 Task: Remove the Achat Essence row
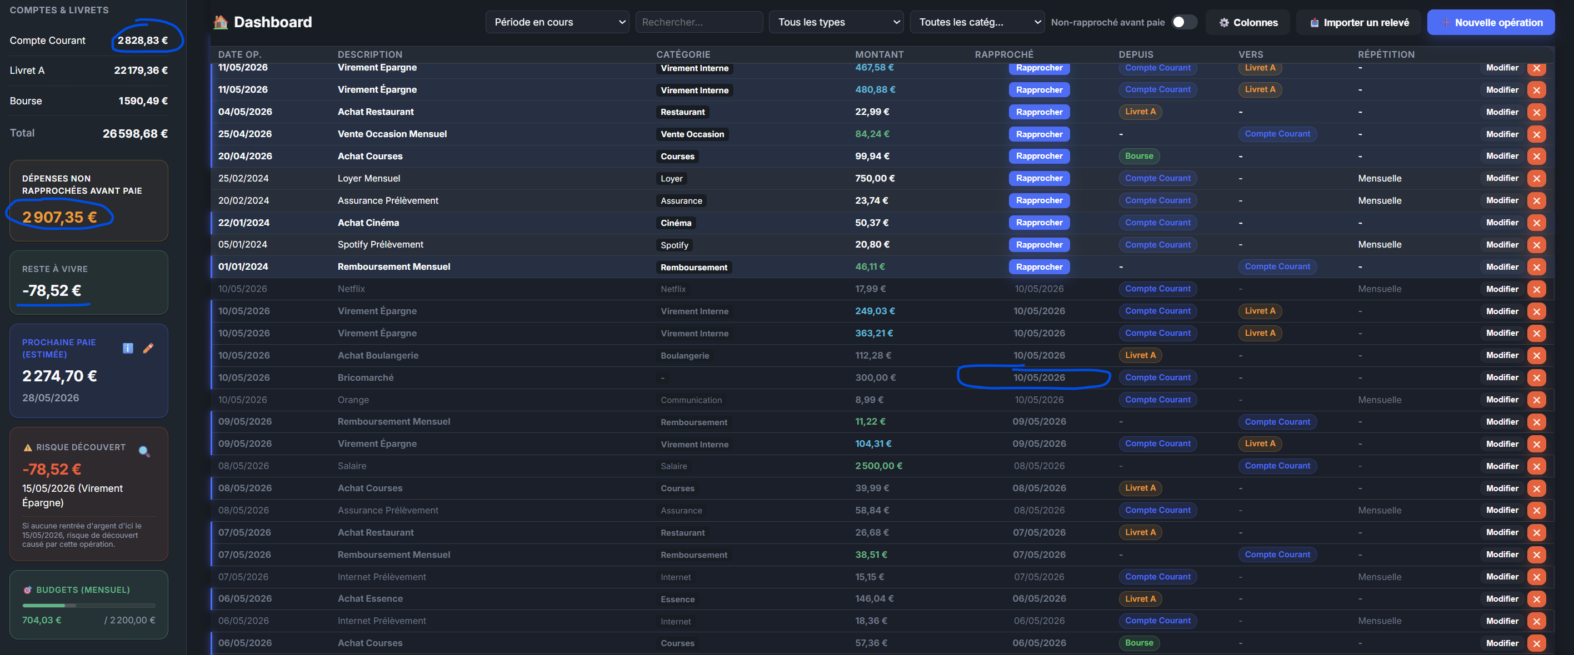1536,599
